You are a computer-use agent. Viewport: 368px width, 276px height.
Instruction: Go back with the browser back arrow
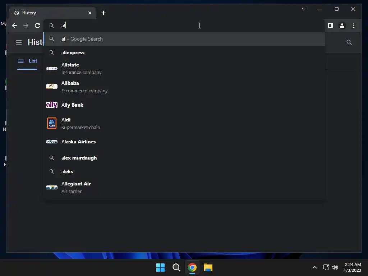[x=14, y=26]
